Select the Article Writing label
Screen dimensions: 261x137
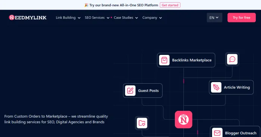(237, 87)
